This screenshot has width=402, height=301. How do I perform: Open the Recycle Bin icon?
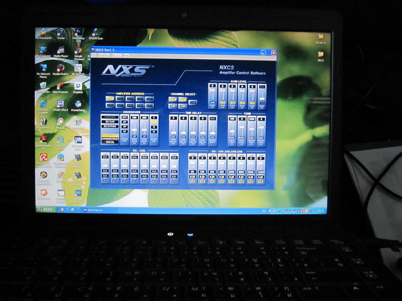pos(43,87)
